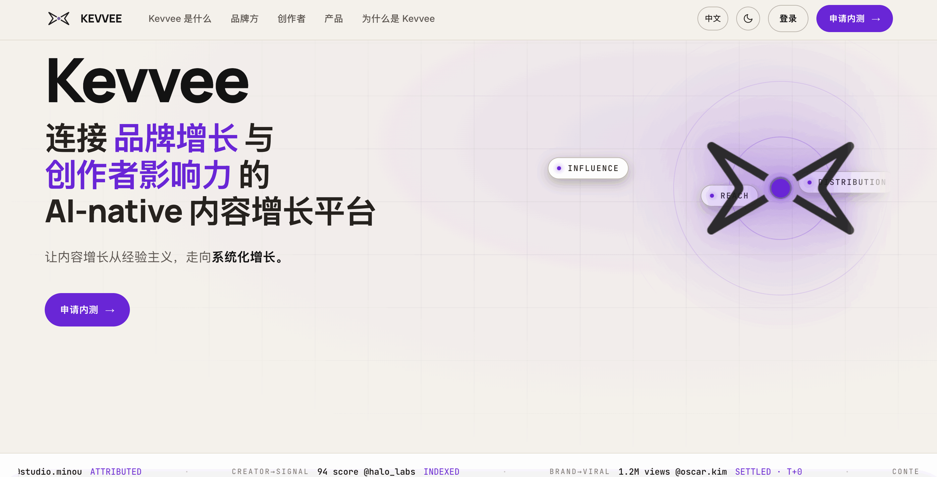This screenshot has width=937, height=477.
Task: Click the purple center dot of the star graphic
Action: (x=780, y=188)
